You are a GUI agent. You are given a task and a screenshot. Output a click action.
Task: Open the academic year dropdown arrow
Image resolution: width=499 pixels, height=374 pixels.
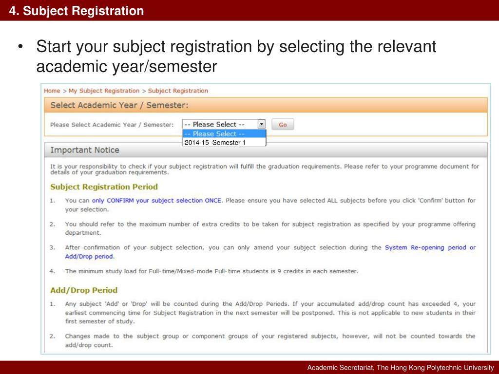tap(261, 124)
